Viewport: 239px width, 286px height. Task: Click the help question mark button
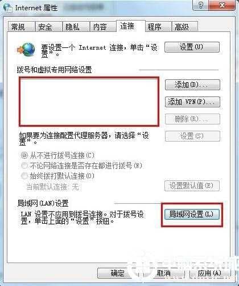(x=200, y=5)
